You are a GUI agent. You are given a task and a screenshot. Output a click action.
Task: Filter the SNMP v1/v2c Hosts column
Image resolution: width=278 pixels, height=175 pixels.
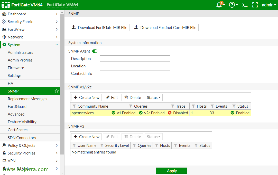(x=193, y=106)
